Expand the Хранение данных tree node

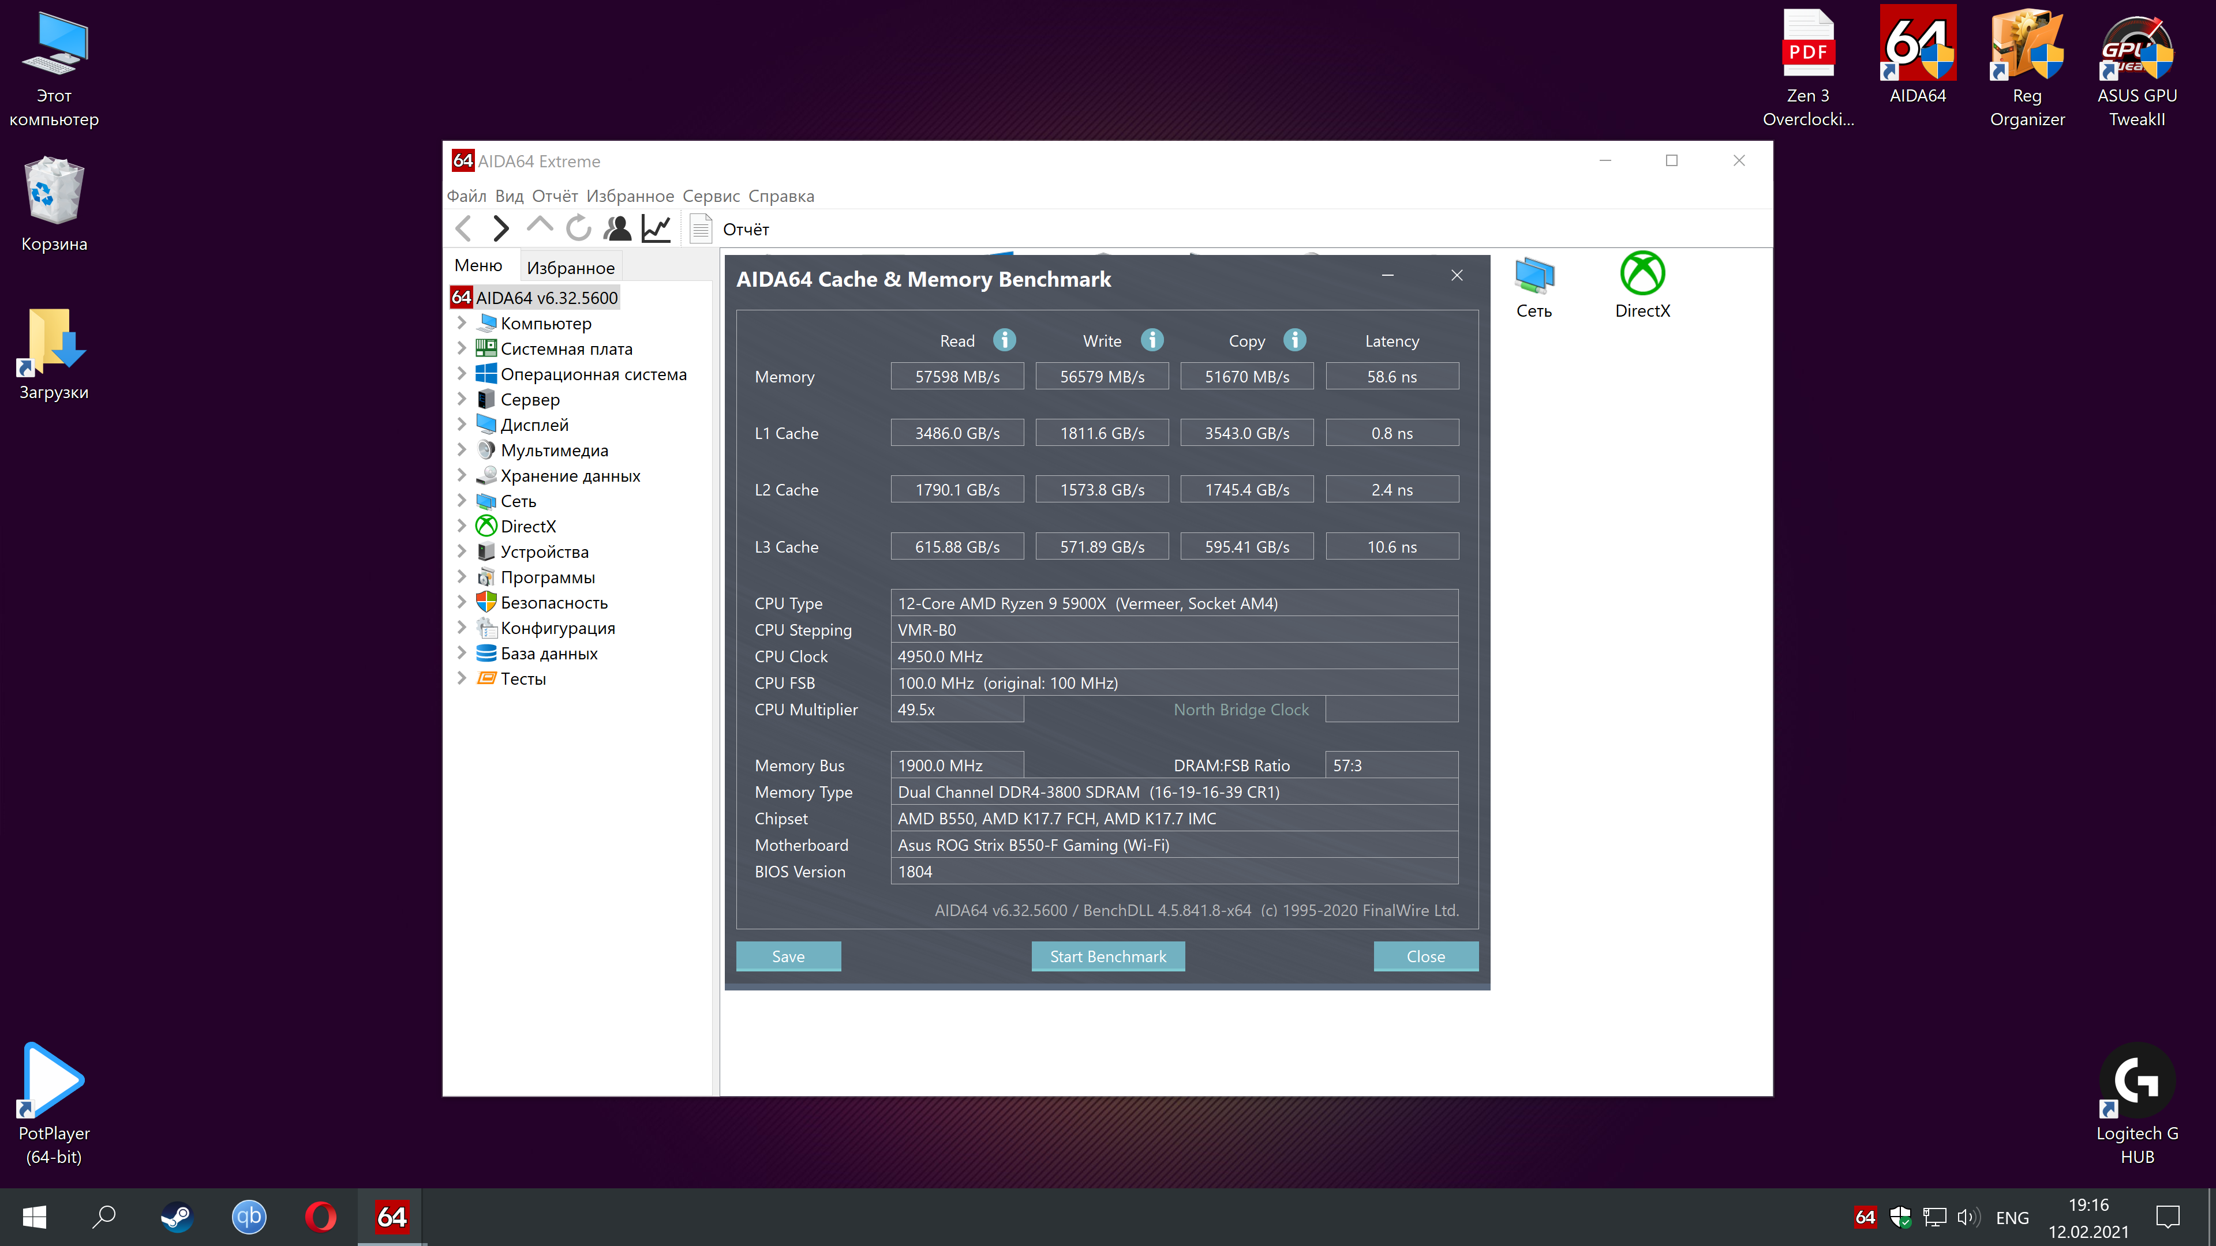tap(462, 475)
